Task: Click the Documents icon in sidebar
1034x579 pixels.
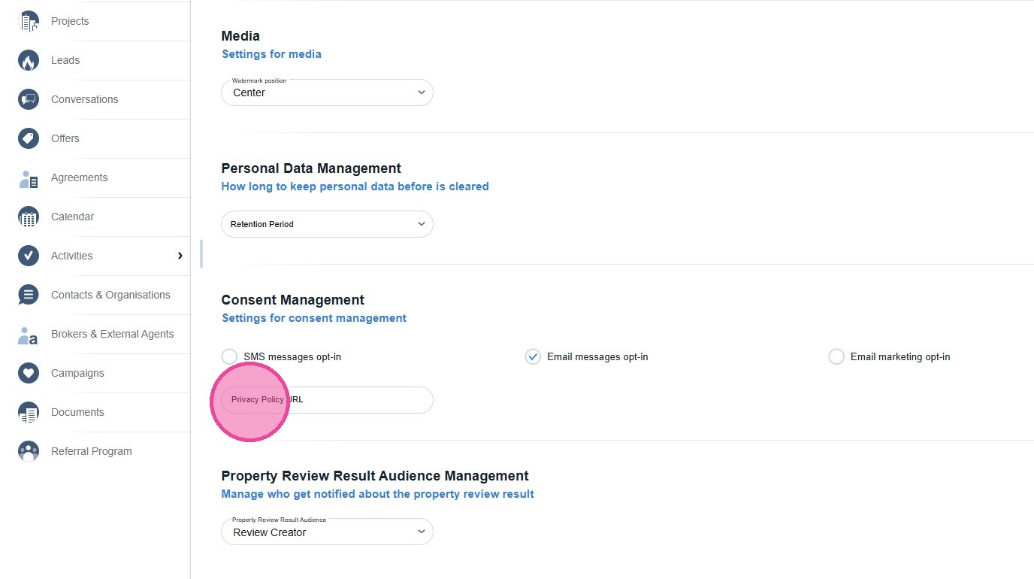Action: click(x=29, y=412)
